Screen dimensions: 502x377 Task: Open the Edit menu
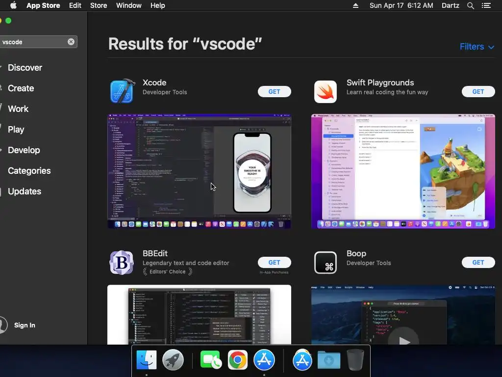coord(75,5)
